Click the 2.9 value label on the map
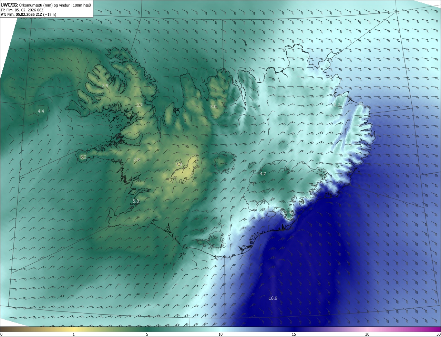The image size is (441, 337). (105, 85)
